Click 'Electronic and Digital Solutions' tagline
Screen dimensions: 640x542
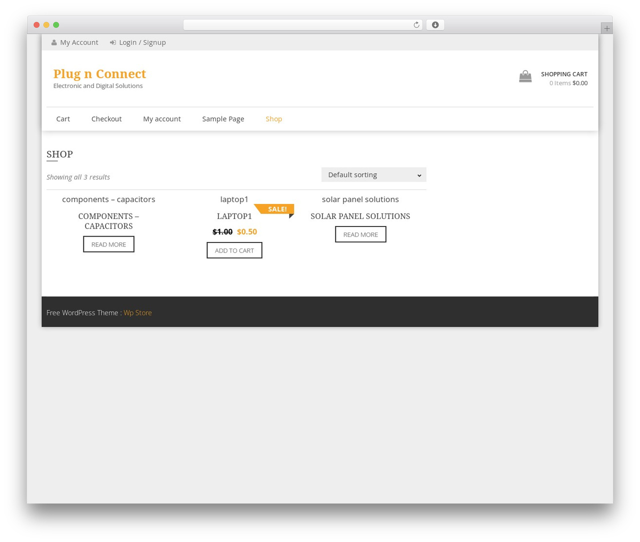tap(98, 86)
